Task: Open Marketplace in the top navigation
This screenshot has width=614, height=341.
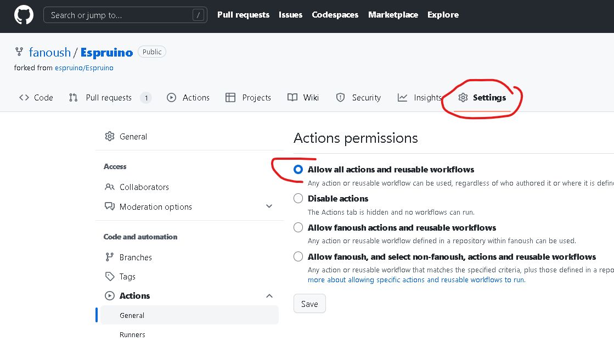Action: point(393,15)
